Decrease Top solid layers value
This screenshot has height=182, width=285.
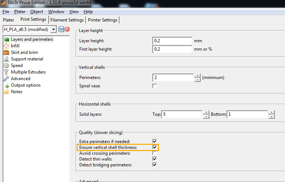[206, 116]
